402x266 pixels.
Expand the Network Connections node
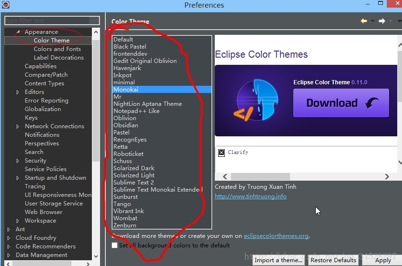pos(18,126)
